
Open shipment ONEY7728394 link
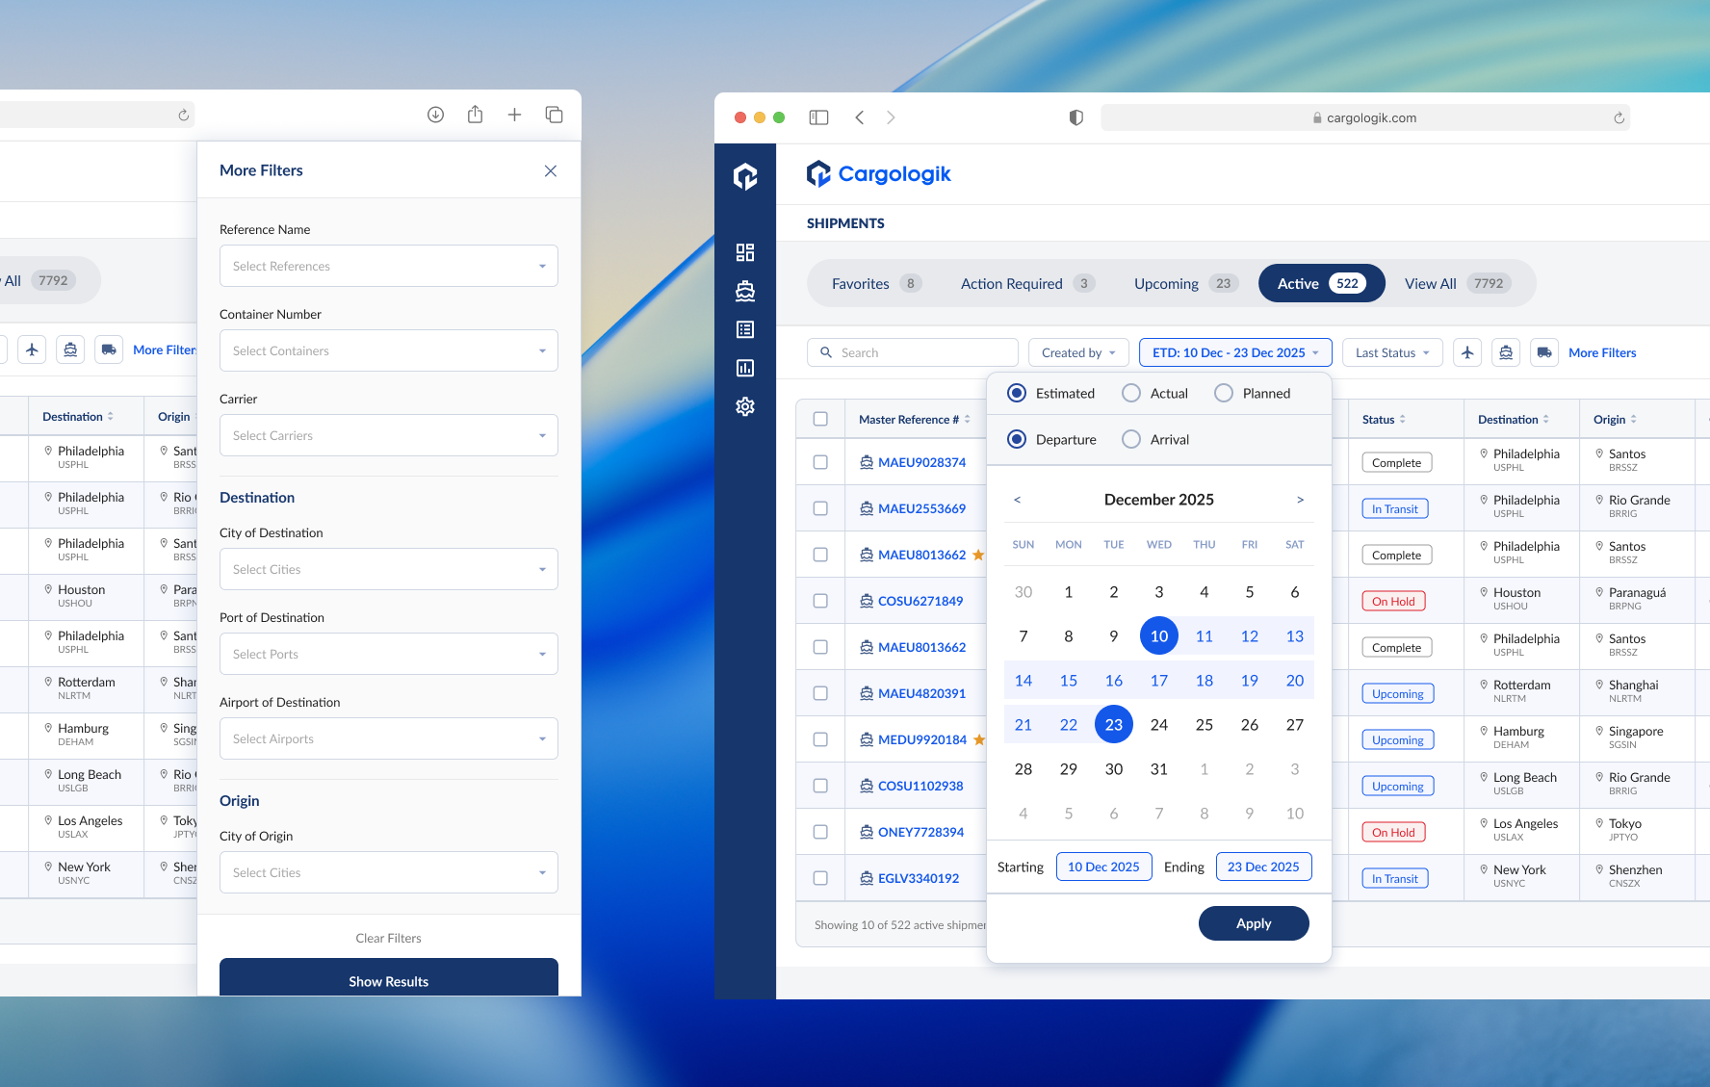coord(920,832)
